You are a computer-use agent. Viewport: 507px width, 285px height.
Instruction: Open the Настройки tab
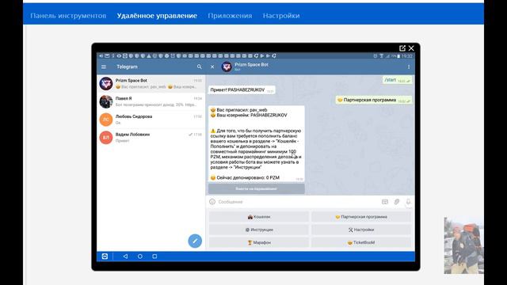click(x=281, y=16)
